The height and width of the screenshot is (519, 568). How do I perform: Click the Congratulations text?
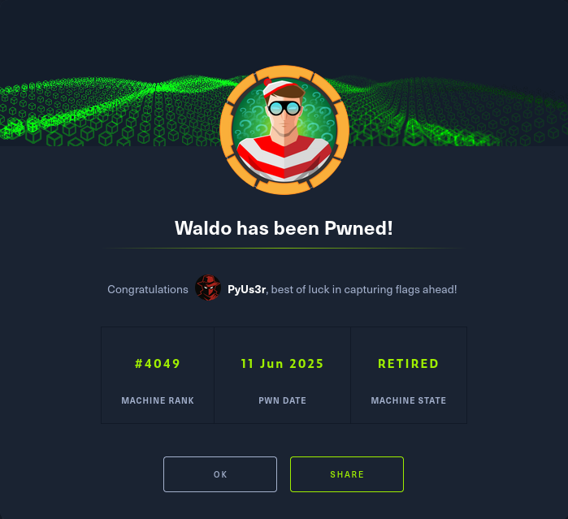[x=148, y=289]
